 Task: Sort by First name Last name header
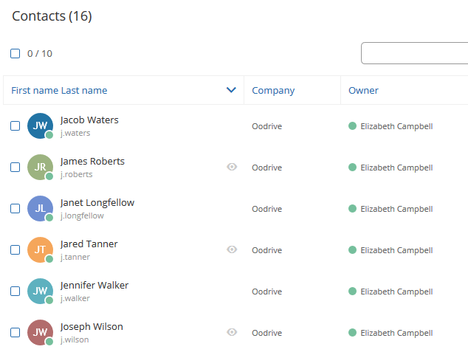click(59, 90)
